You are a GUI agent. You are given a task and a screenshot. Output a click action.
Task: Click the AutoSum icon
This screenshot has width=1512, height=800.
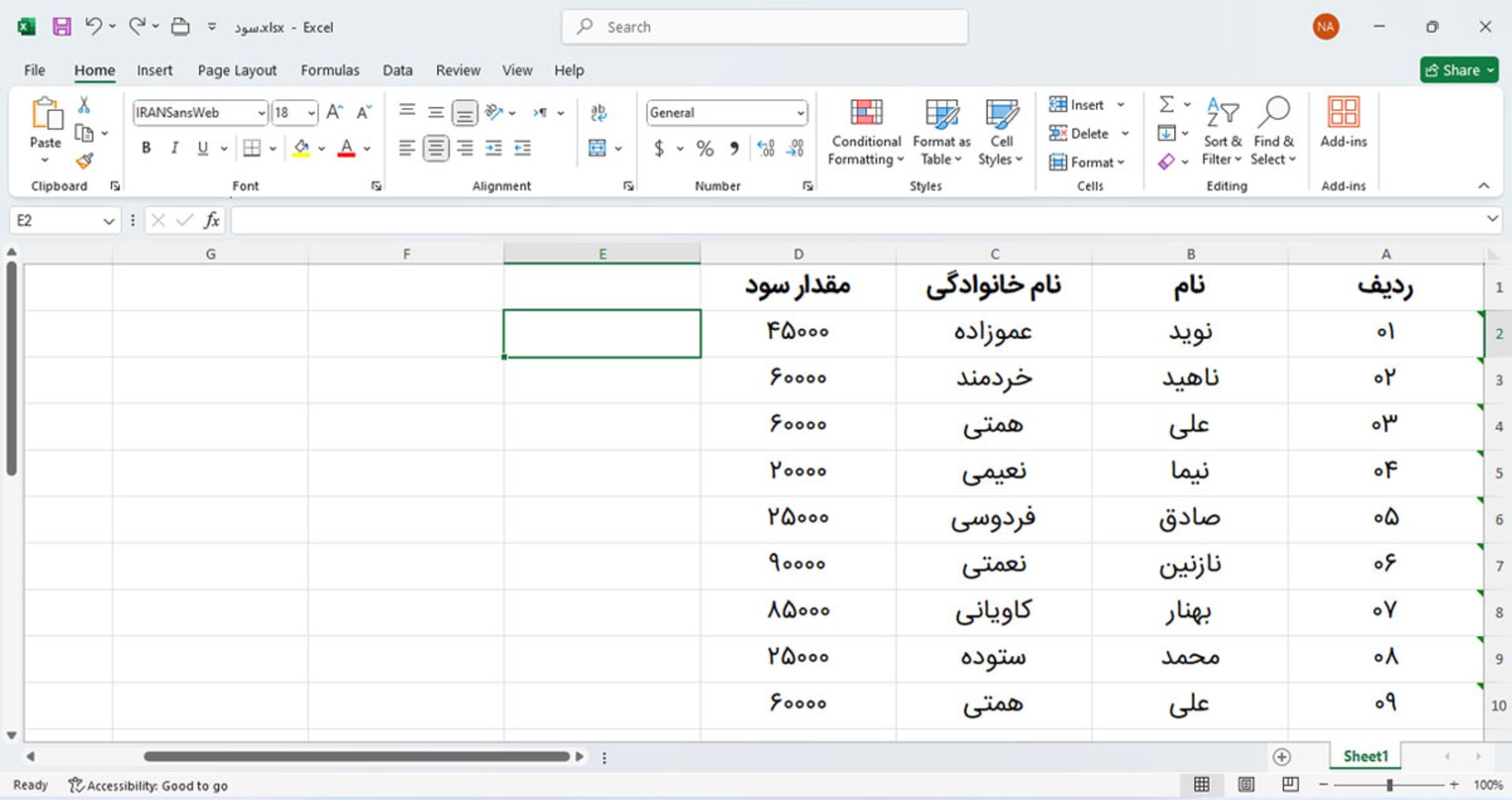(x=1165, y=104)
